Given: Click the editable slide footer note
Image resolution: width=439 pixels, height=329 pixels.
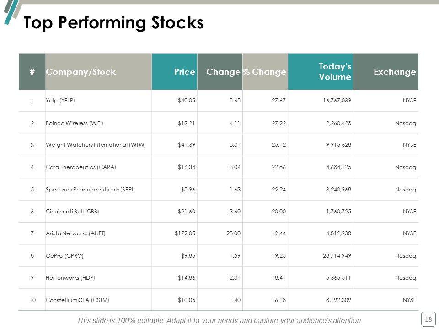Looking at the screenshot, I should pos(219,320).
